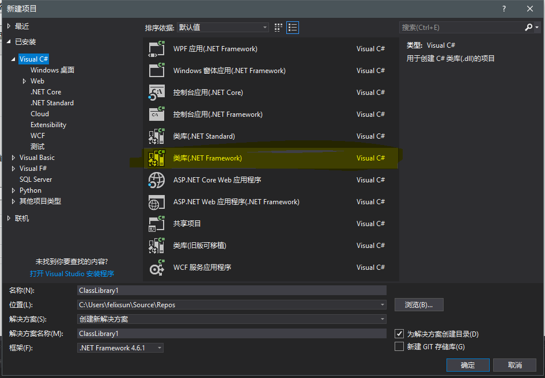Enable 新建 GIT 存储库 checkbox

click(399, 346)
